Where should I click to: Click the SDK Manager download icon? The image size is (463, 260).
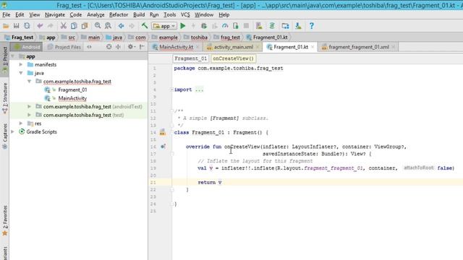coord(299,26)
